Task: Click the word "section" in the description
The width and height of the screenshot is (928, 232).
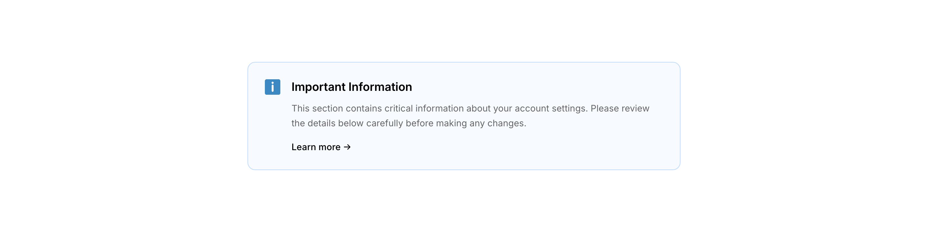Action: pos(327,109)
